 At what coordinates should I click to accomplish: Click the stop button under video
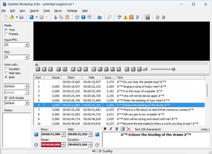[x=44, y=69]
